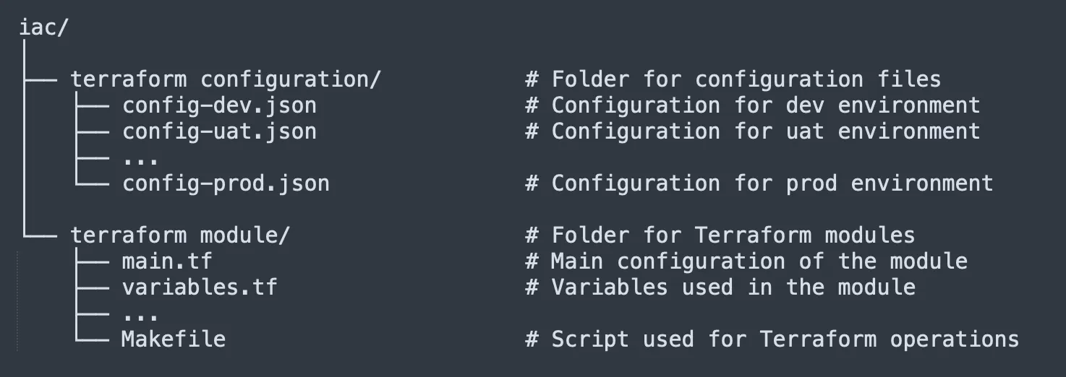Open the Makefile entry

[x=174, y=339]
